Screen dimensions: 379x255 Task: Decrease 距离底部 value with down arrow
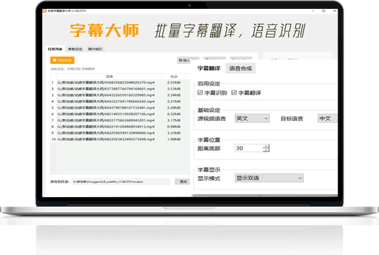coord(266,150)
